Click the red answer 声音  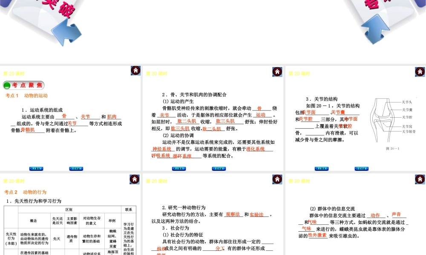[x=396, y=214]
